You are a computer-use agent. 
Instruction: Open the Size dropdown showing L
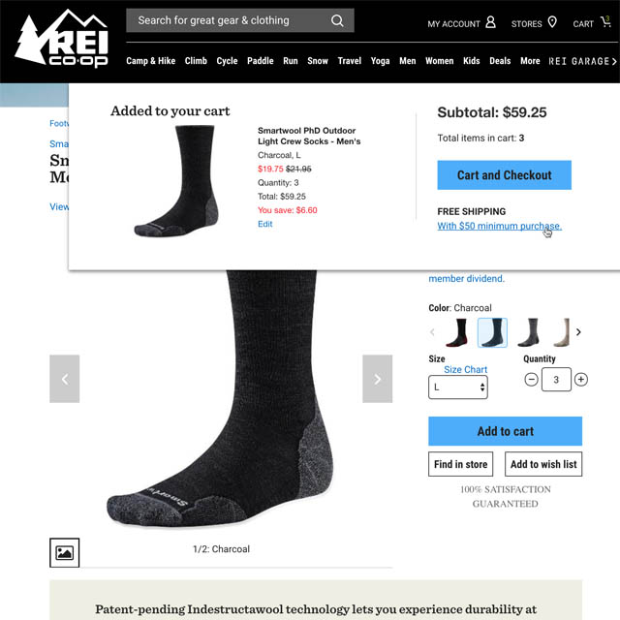[458, 387]
